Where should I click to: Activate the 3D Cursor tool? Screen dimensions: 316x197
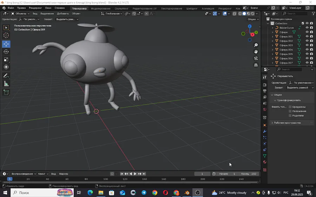point(6,35)
